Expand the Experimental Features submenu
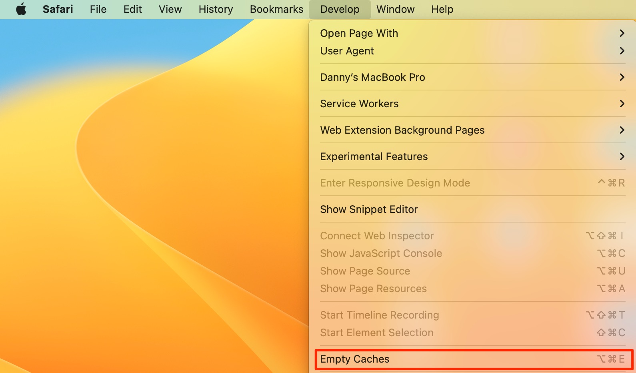Image resolution: width=636 pixels, height=373 pixels. [x=472, y=156]
